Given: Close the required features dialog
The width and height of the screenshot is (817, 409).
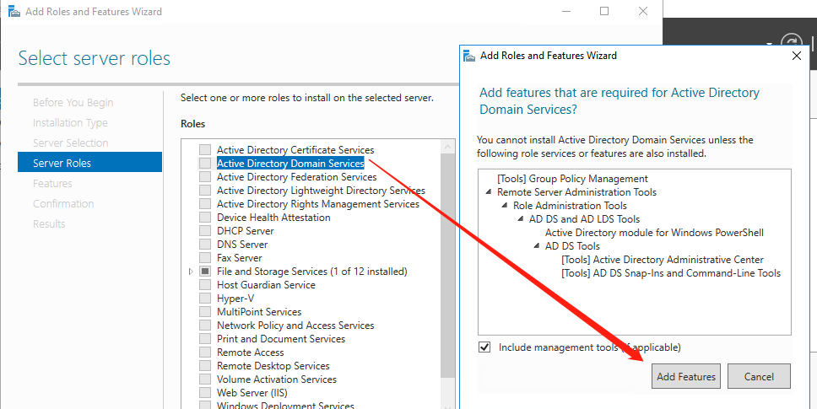Looking at the screenshot, I should pyautogui.click(x=797, y=56).
